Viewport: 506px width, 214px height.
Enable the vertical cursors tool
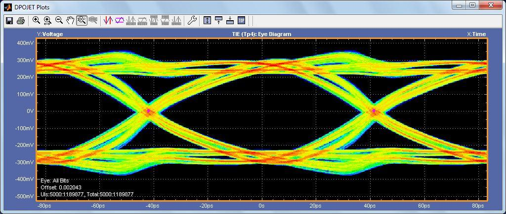pos(108,21)
